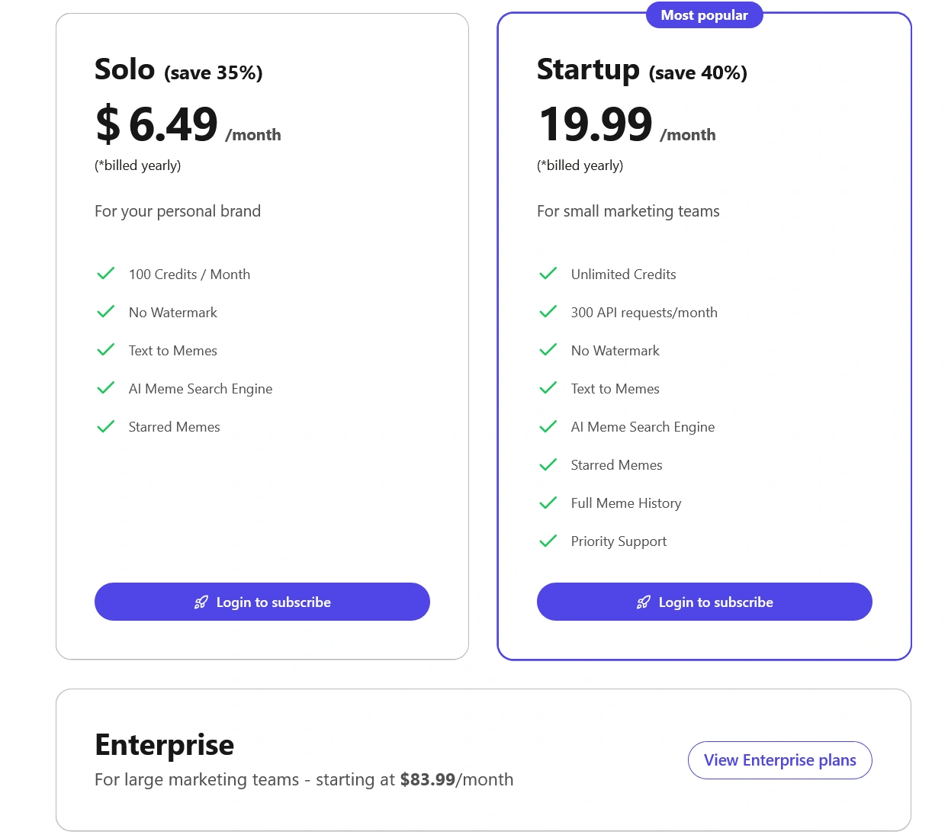The width and height of the screenshot is (948, 835).
Task: Click Login to subscribe for the Startup plan
Action: point(704,602)
